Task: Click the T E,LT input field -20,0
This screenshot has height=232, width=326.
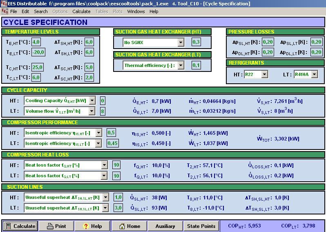Action: pos(38,52)
